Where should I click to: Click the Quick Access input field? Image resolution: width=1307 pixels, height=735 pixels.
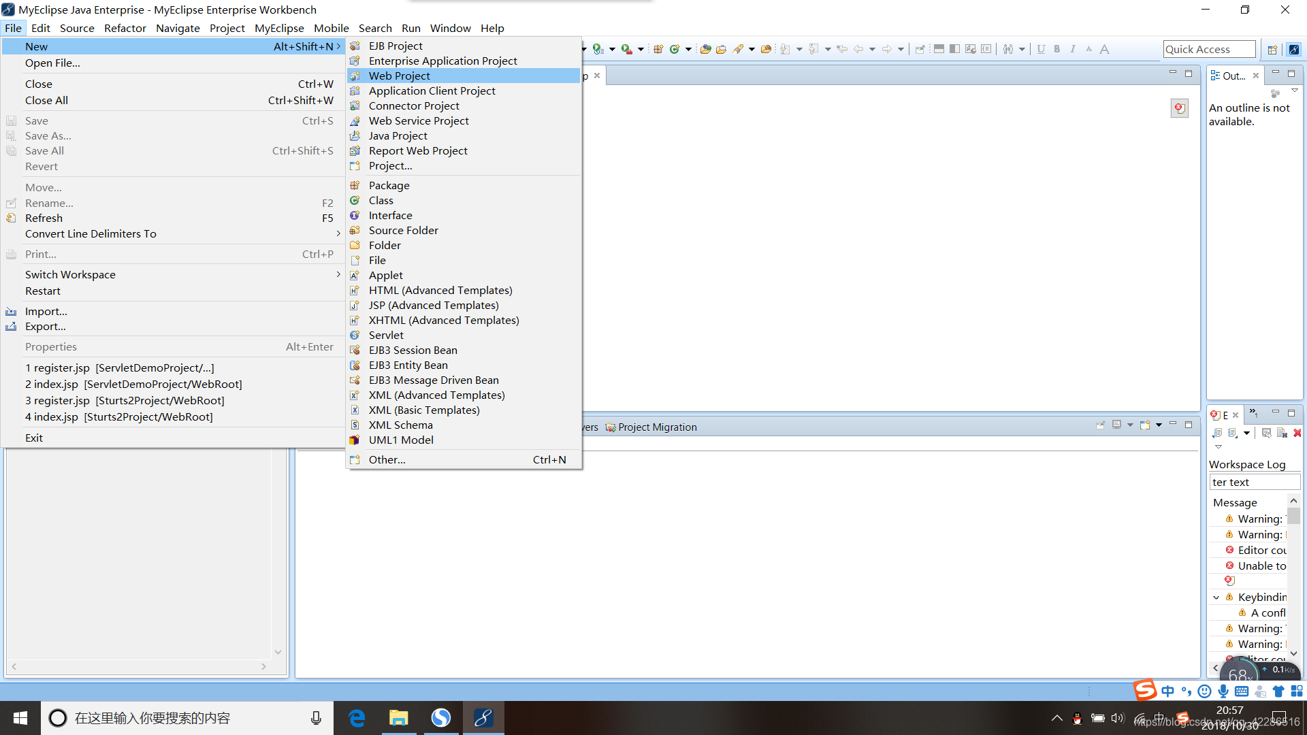pyautogui.click(x=1210, y=49)
